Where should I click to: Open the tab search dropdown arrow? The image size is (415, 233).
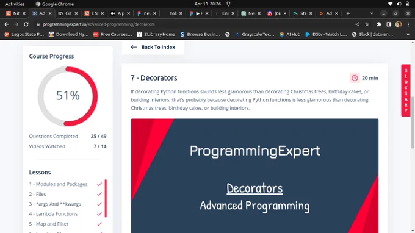tap(372, 13)
